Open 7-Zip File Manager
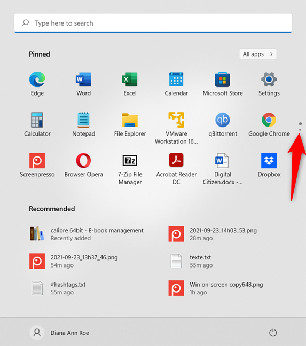306x346 pixels. click(x=130, y=169)
